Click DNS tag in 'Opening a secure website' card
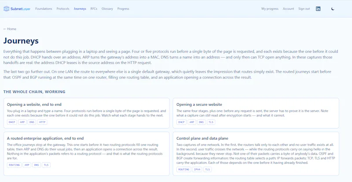Viewport: 352px width, 182px height. (x=202, y=122)
